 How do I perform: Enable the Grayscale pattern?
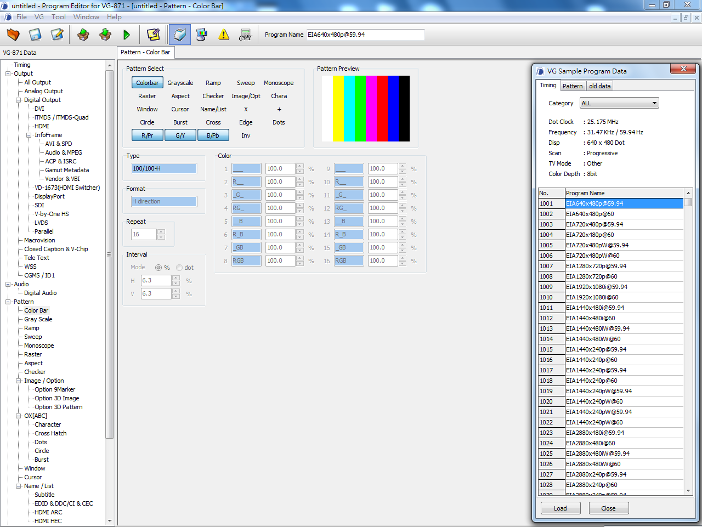(x=180, y=83)
